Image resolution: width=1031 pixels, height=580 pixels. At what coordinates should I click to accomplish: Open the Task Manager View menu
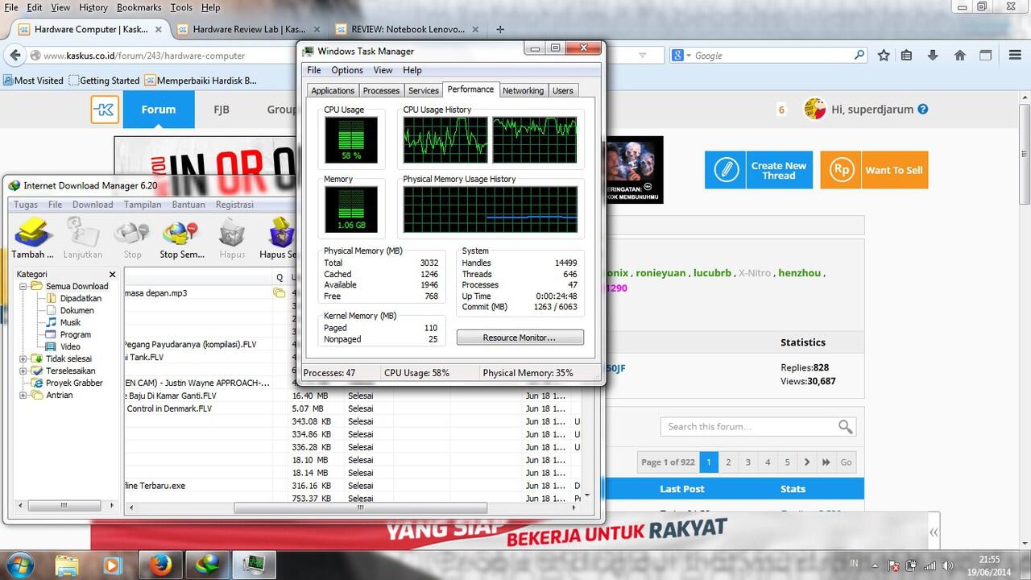click(x=383, y=70)
